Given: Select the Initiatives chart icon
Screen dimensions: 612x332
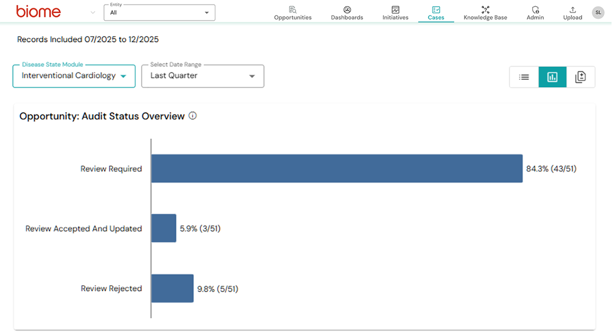Looking at the screenshot, I should (x=395, y=9).
